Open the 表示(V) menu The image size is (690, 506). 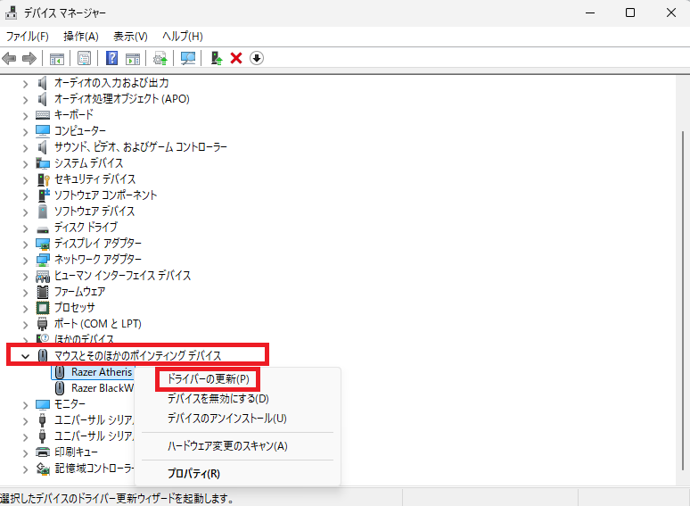tap(130, 36)
